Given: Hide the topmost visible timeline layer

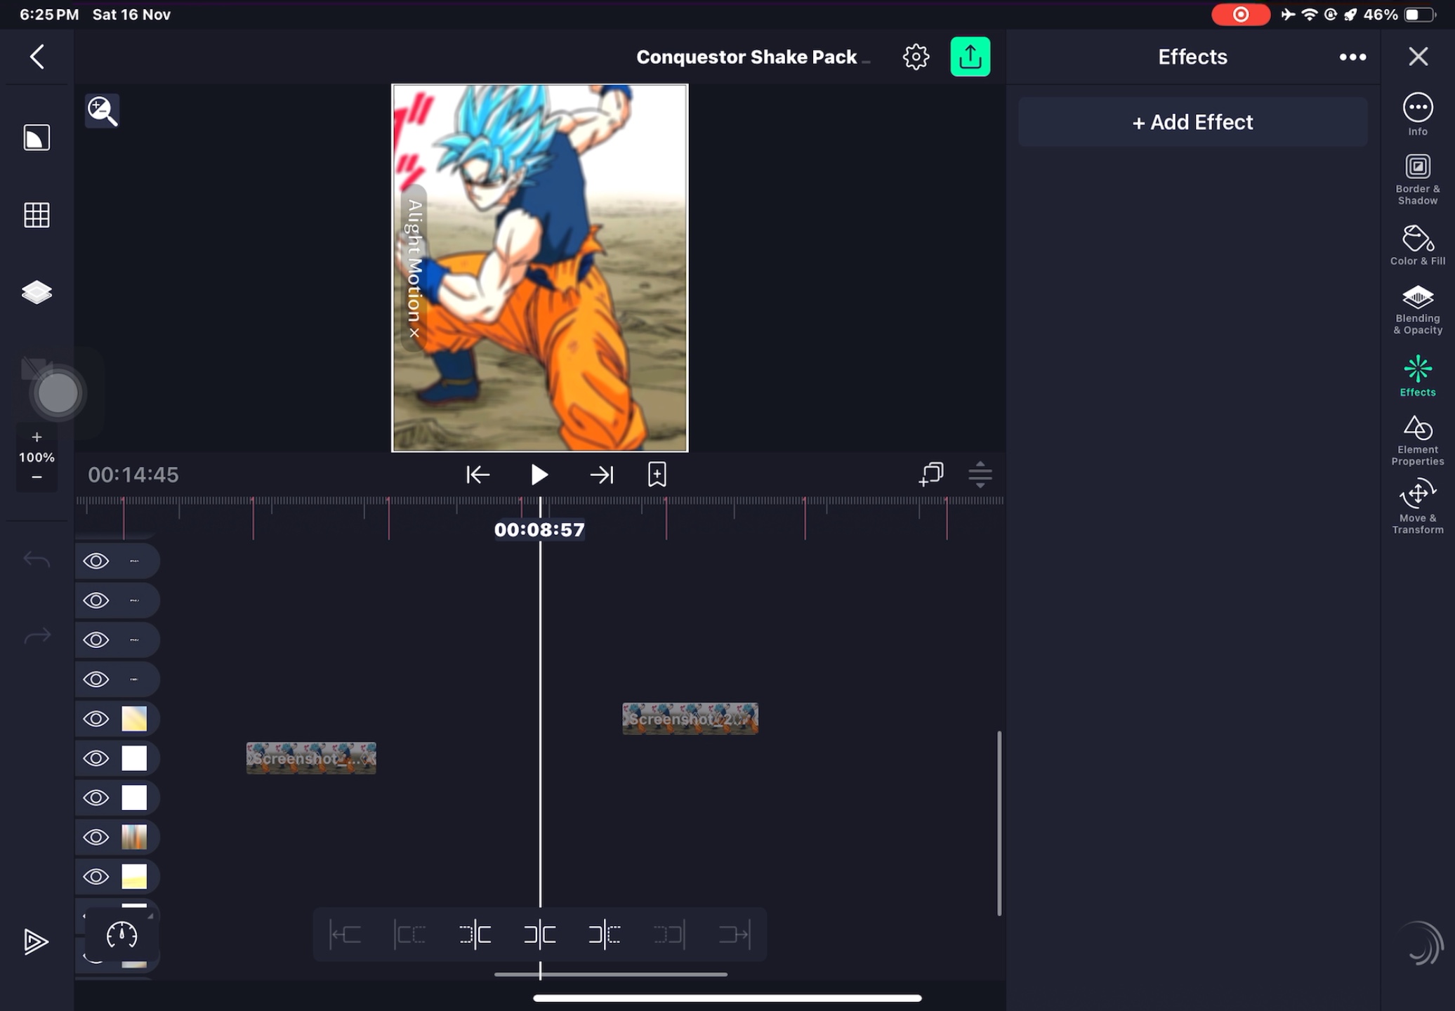Looking at the screenshot, I should point(96,561).
